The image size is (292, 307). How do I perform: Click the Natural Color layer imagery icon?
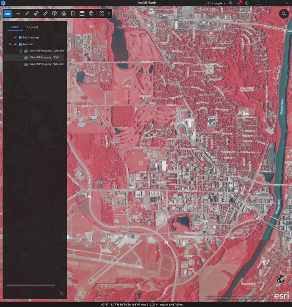[x=26, y=64]
